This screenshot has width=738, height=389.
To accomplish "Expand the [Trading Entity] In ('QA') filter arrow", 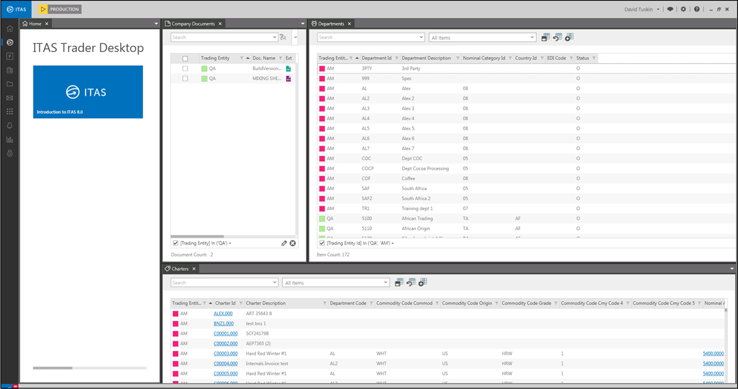I will pyautogui.click(x=230, y=243).
